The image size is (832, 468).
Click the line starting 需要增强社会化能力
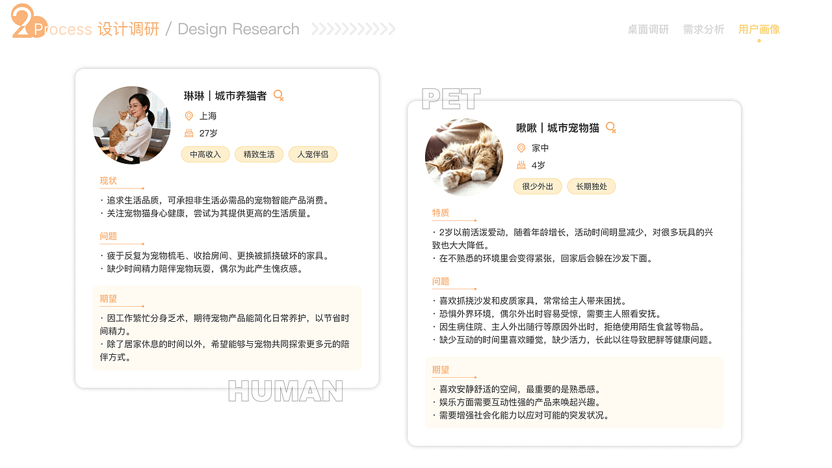[521, 415]
